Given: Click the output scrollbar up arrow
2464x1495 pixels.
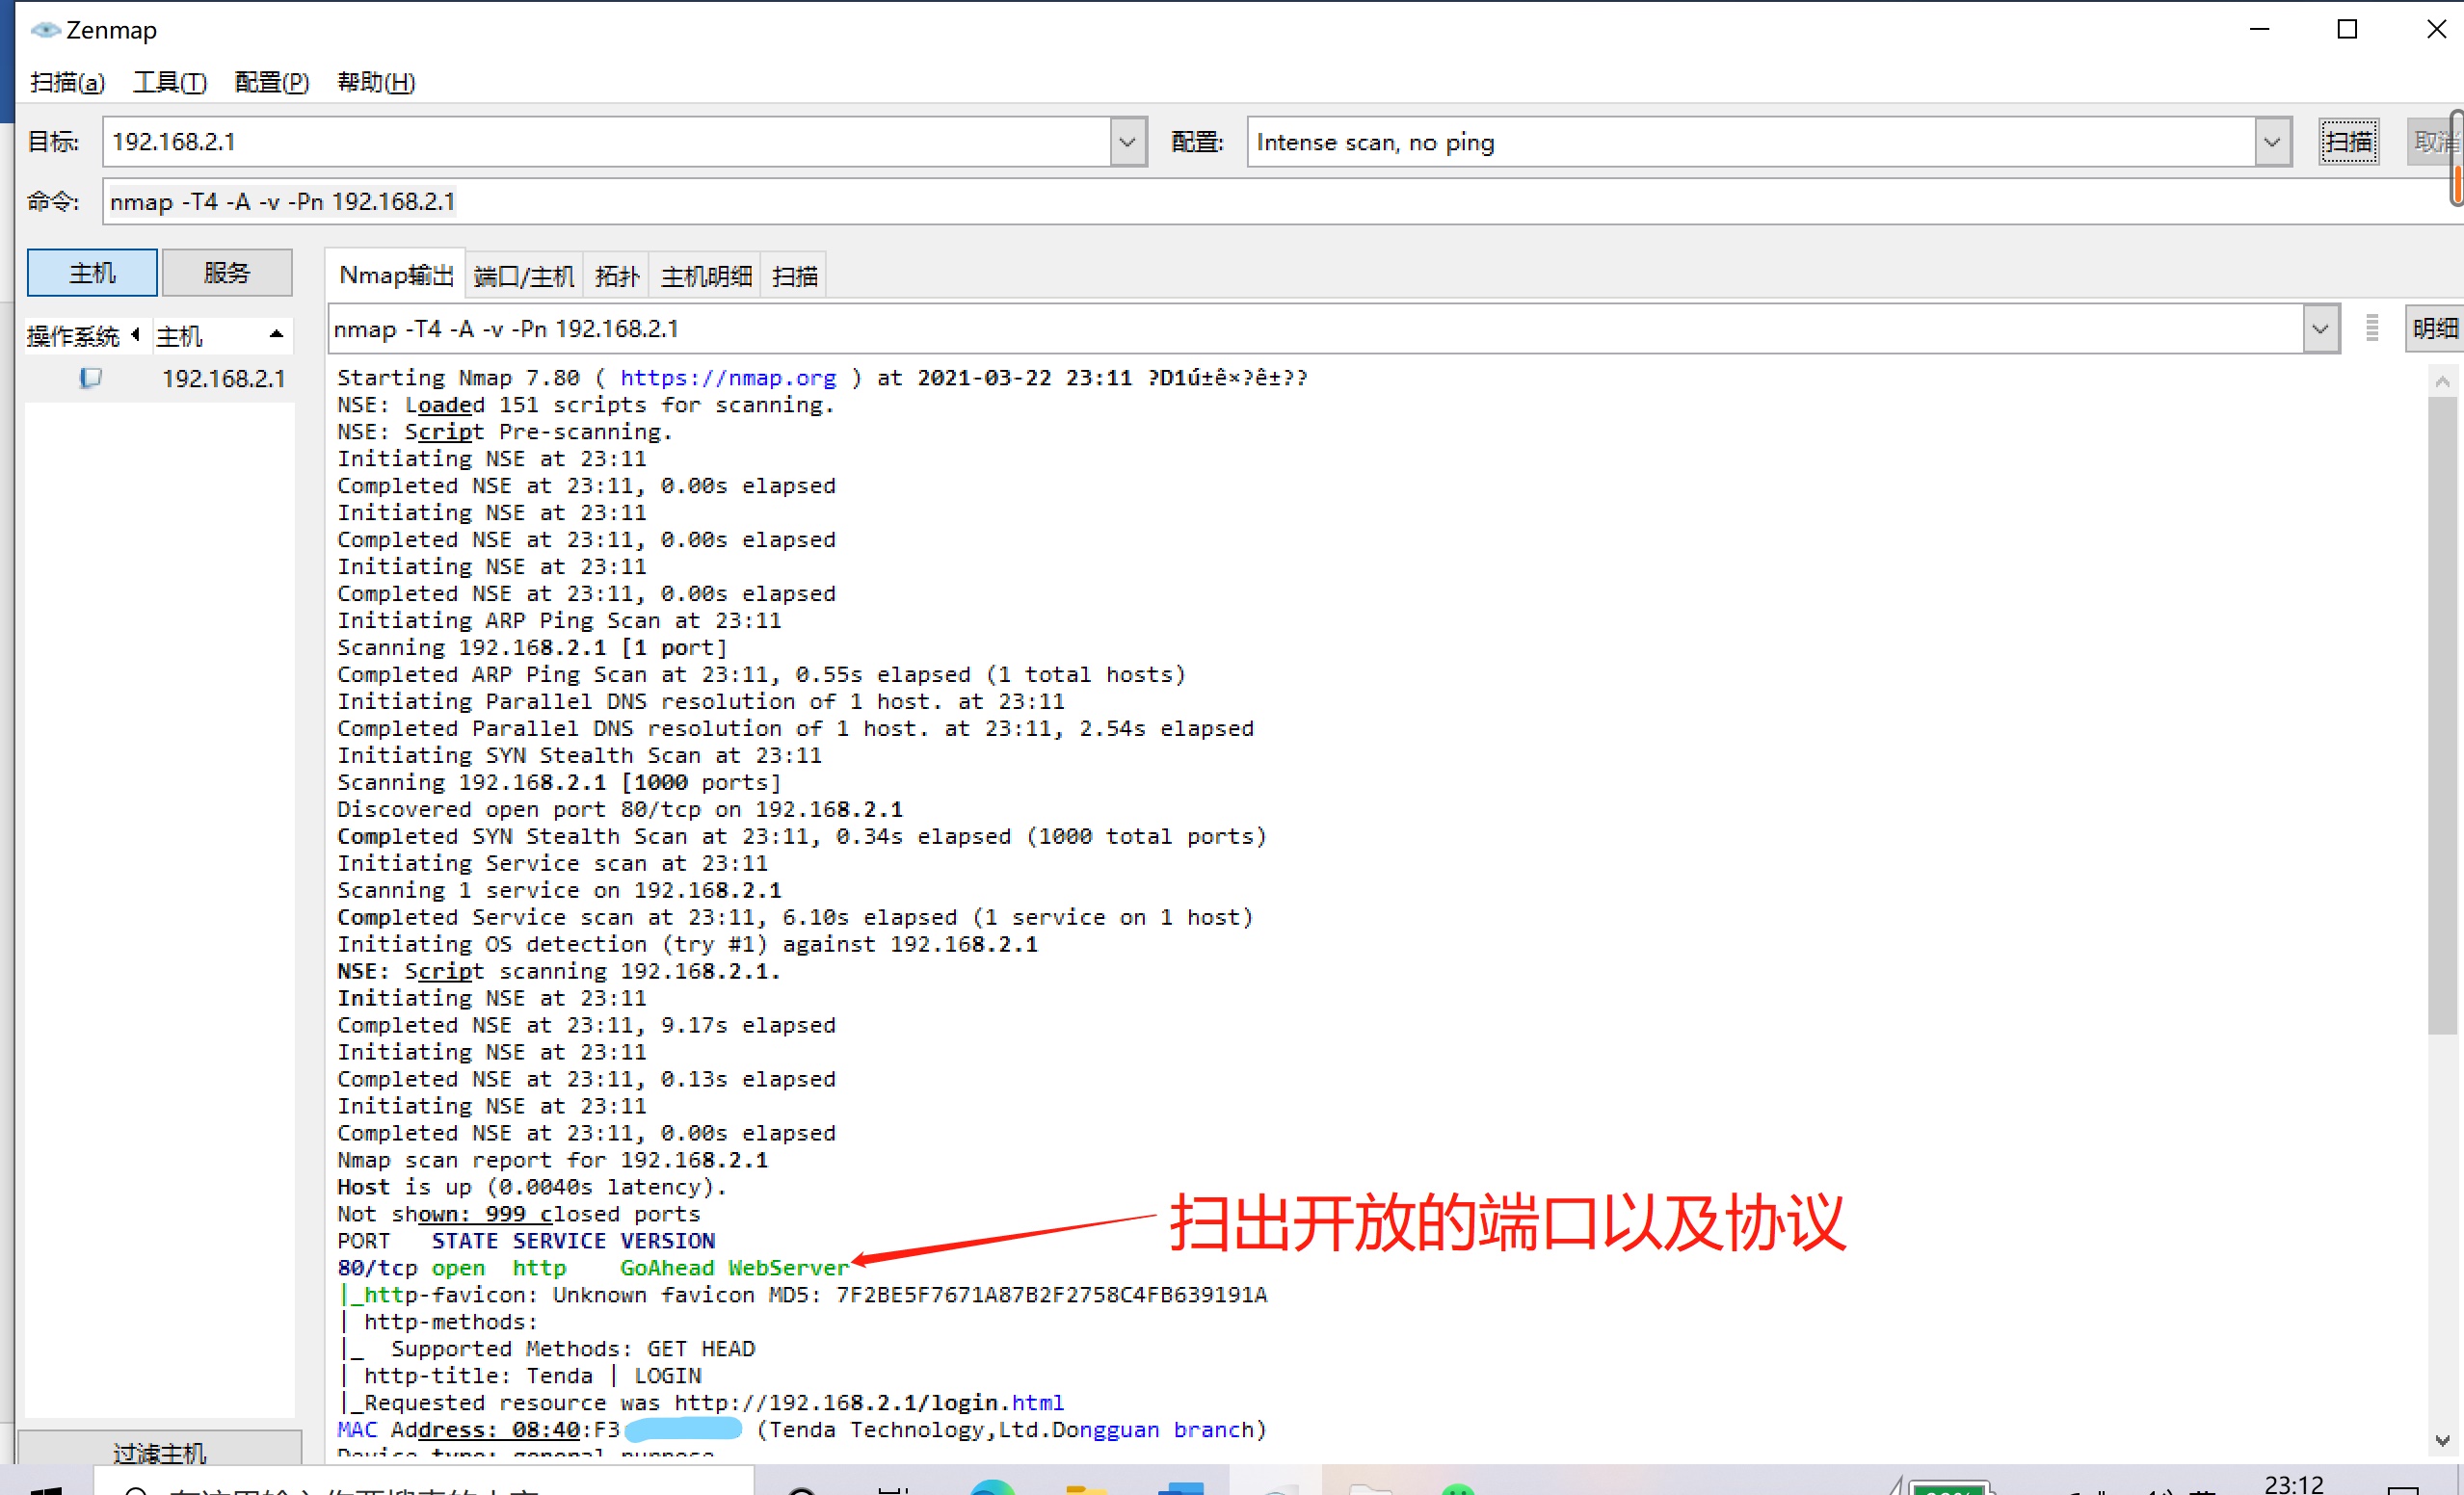Looking at the screenshot, I should pyautogui.click(x=2442, y=381).
